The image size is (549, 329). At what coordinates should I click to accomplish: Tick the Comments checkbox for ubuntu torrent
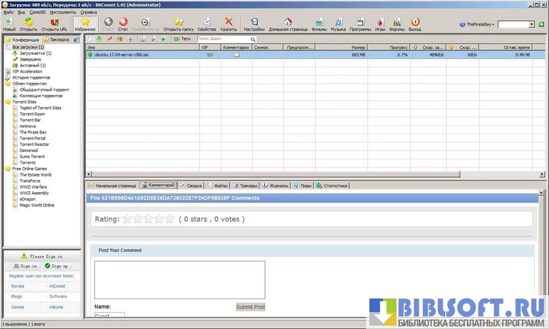(237, 55)
